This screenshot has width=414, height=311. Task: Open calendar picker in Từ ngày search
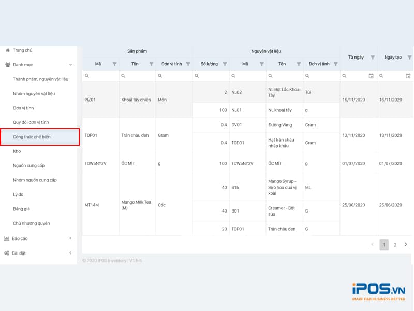[371, 76]
